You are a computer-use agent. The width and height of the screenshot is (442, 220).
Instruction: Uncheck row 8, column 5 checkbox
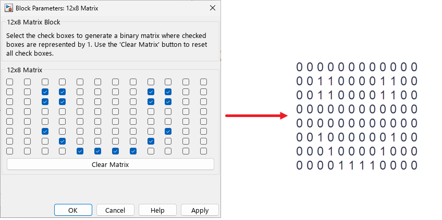tap(80, 151)
